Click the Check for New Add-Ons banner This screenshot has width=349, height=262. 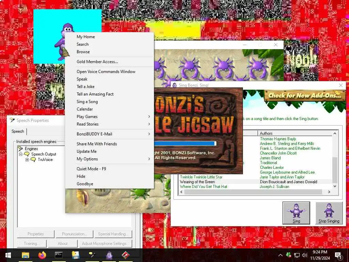[x=305, y=96]
